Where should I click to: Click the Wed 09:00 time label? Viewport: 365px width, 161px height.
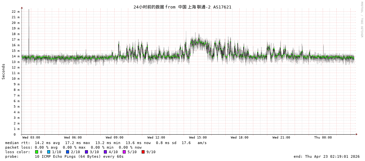115,138
